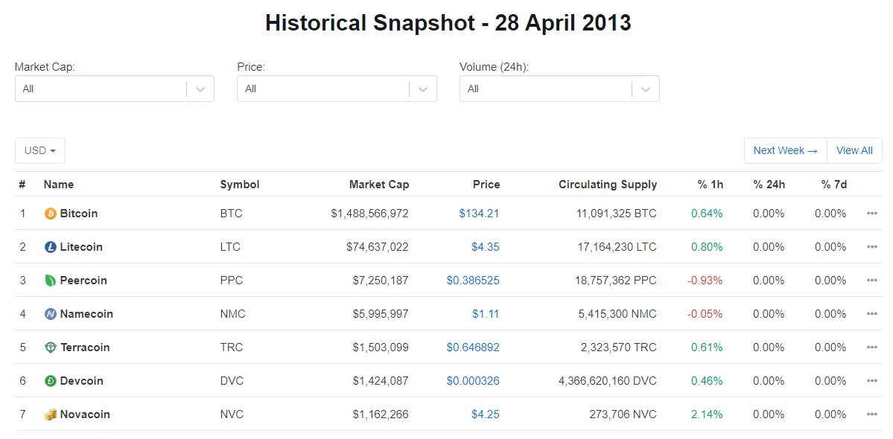This screenshot has height=439, width=893.
Task: Open the Bitcoin name link
Action: pyautogui.click(x=79, y=214)
